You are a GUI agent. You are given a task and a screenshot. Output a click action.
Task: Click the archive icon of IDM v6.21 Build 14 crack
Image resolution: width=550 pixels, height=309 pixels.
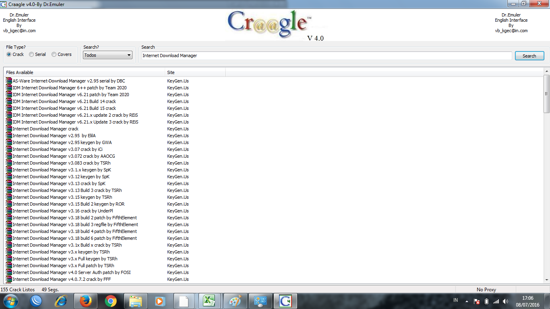(x=9, y=101)
